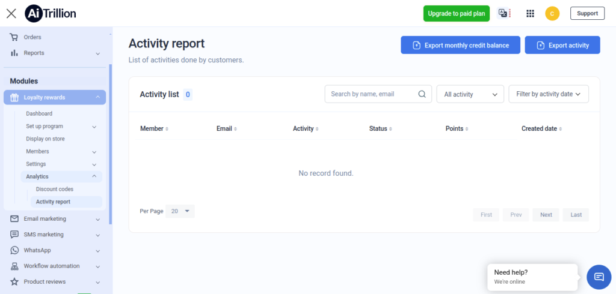This screenshot has width=616, height=294.
Task: Close the sidebar with the X icon
Action: (11, 13)
